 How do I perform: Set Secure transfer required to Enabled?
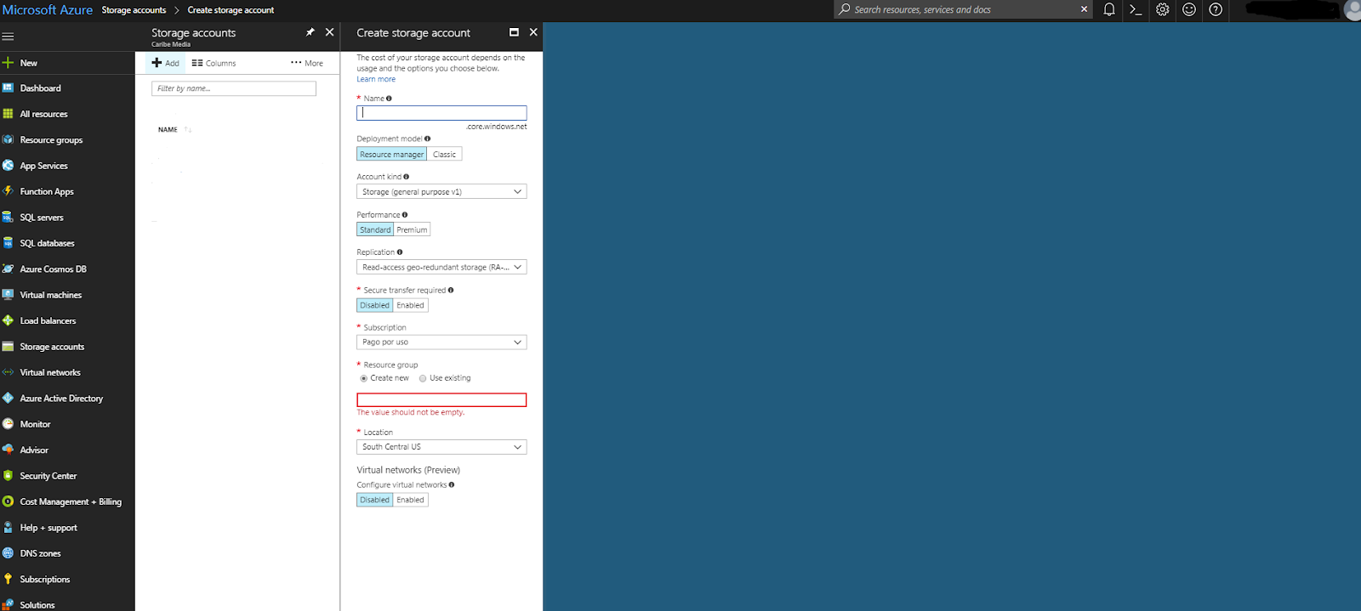pyautogui.click(x=410, y=305)
